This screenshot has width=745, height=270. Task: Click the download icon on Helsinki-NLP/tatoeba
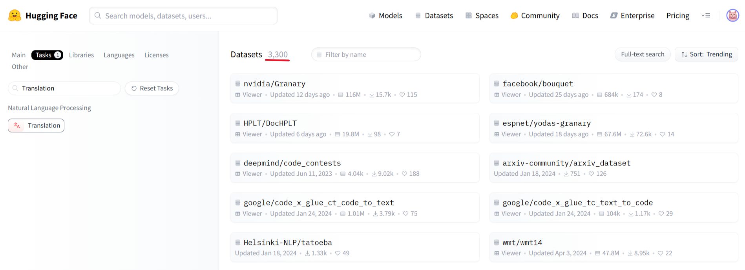click(x=307, y=253)
